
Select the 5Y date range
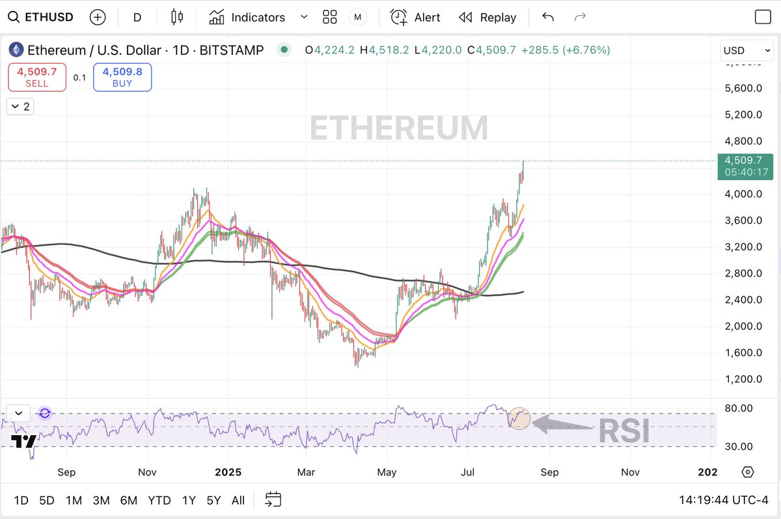click(213, 500)
